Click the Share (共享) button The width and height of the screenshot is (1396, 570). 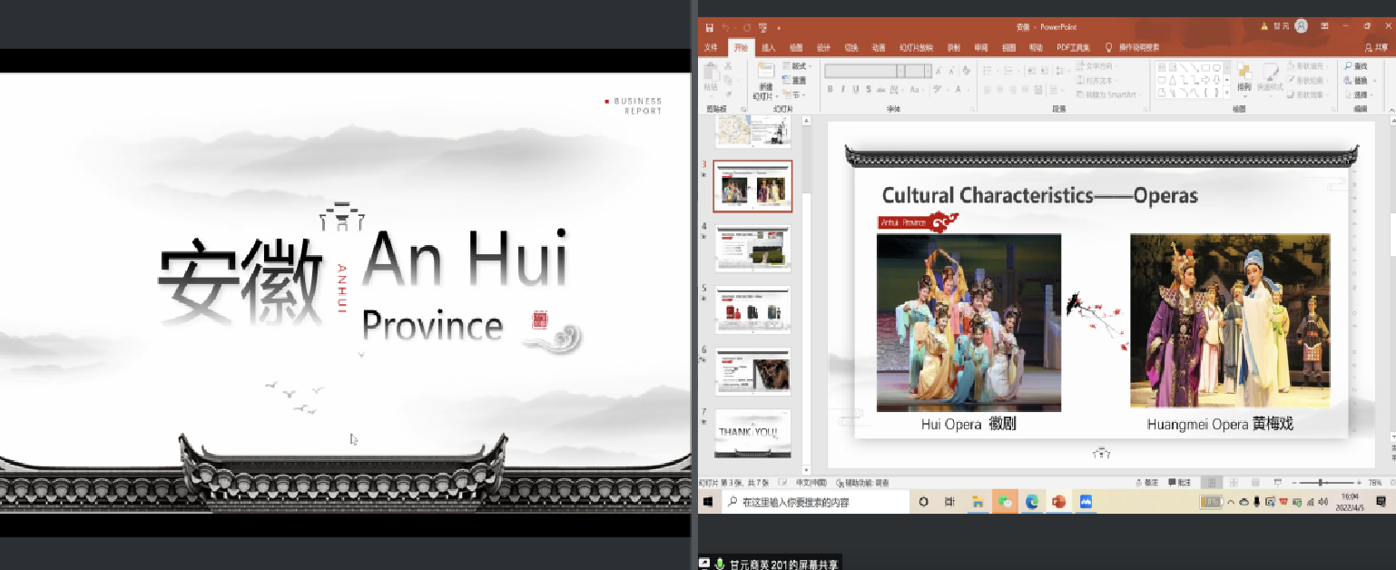click(x=1376, y=47)
